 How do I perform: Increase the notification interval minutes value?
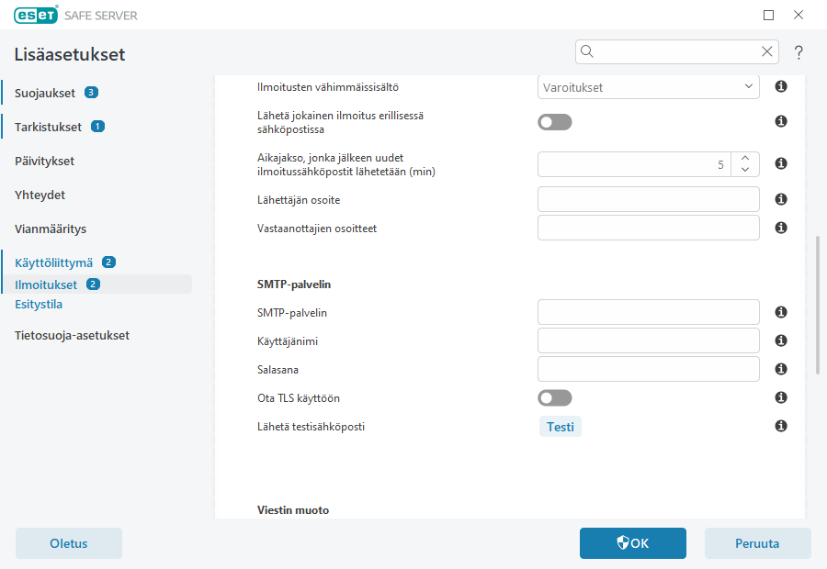[745, 158]
